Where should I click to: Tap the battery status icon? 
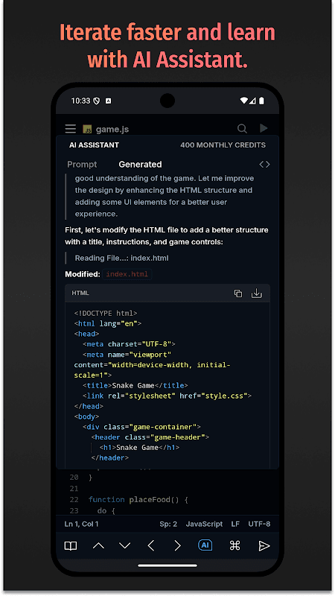click(x=261, y=101)
